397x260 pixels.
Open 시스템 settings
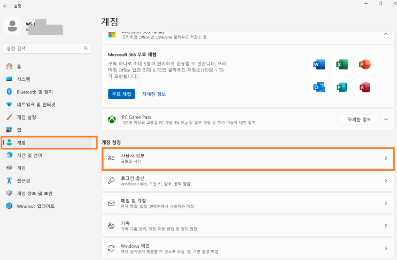47,79
